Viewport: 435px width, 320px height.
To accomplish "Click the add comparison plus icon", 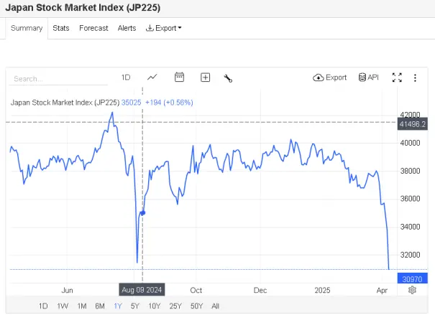I will (x=206, y=77).
